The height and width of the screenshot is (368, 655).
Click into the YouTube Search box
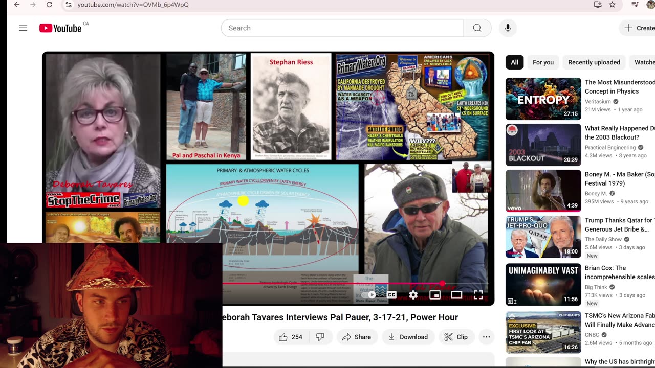(342, 28)
